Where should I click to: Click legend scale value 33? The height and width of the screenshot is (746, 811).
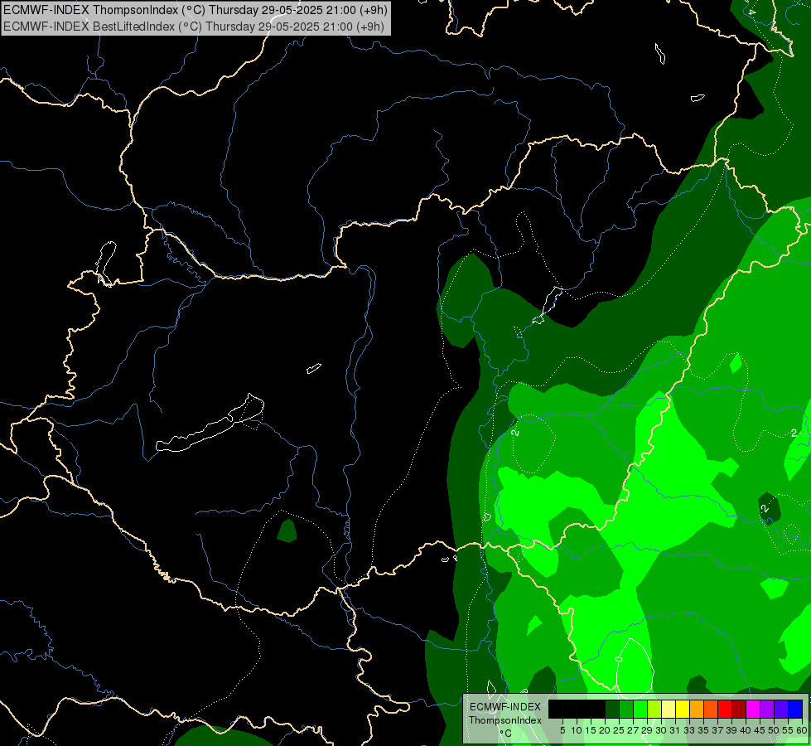point(689,730)
